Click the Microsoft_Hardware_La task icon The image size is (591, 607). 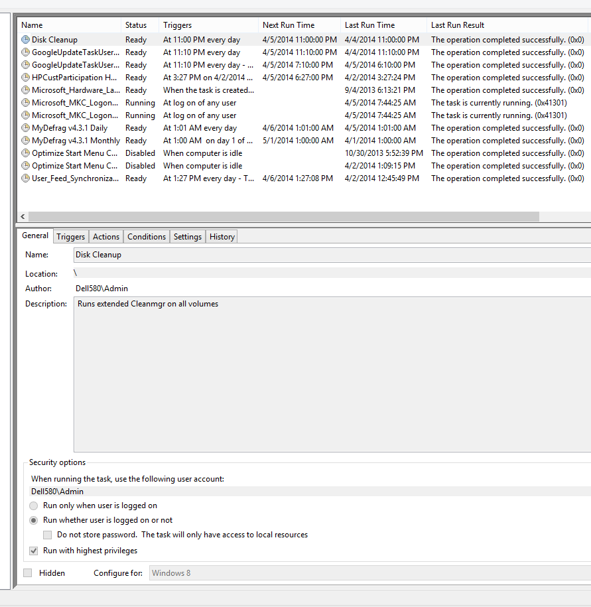click(x=25, y=90)
